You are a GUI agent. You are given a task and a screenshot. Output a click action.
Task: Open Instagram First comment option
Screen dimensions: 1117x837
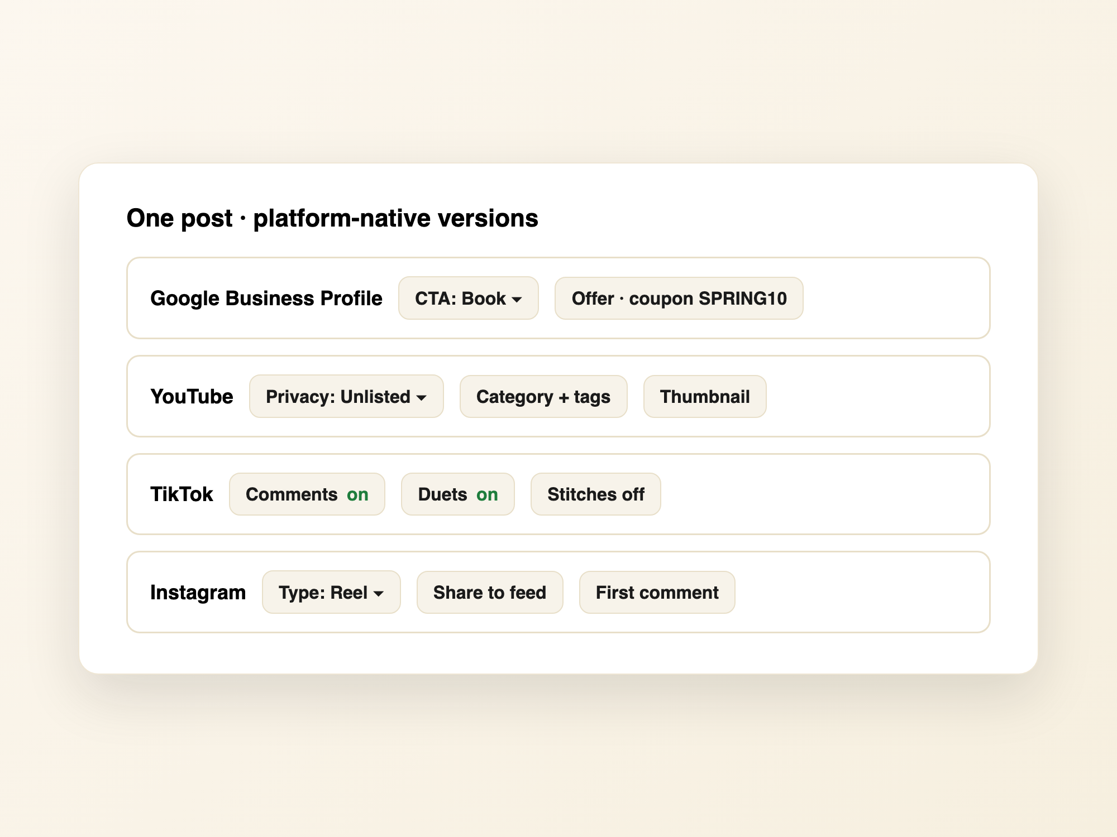tap(657, 592)
